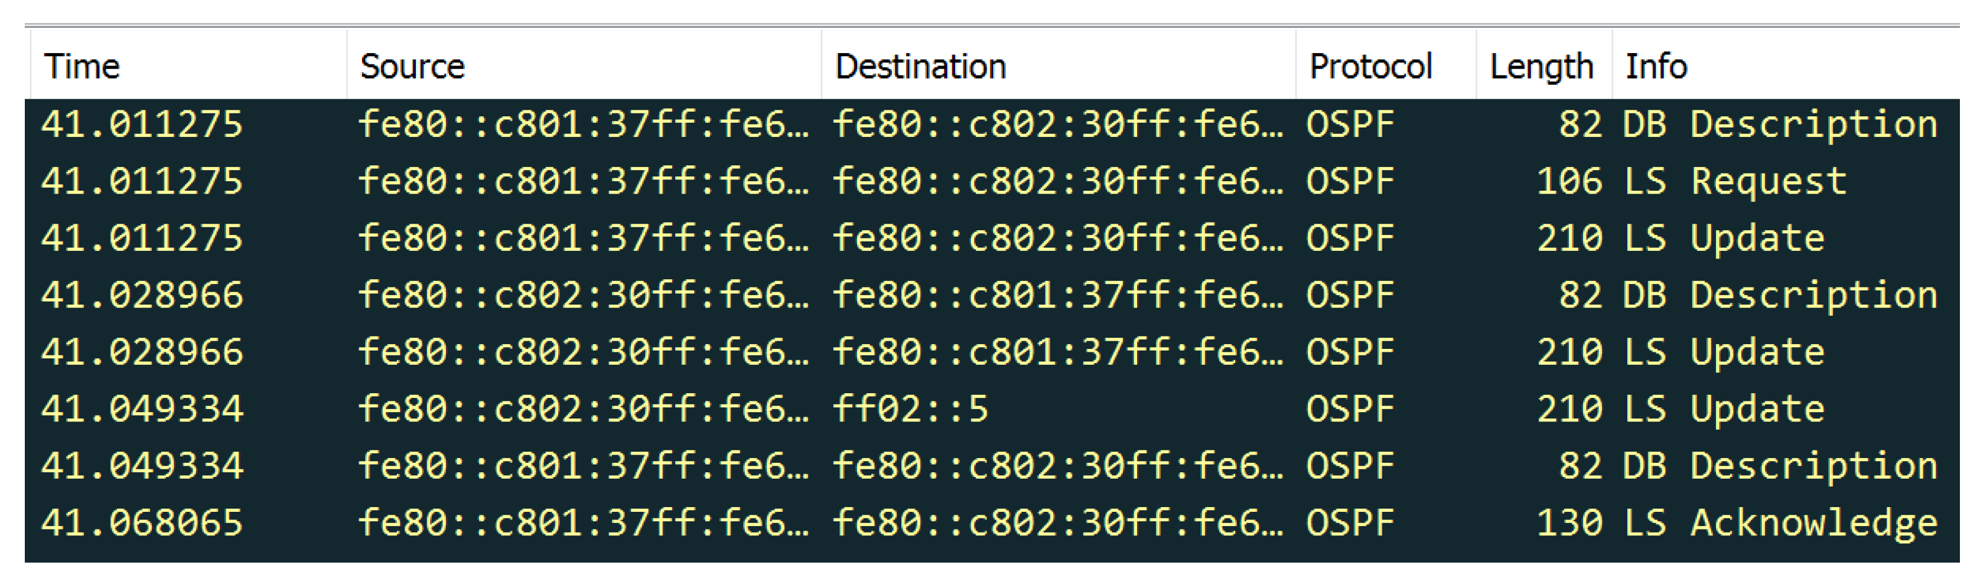Click the length value 106
The width and height of the screenshot is (1980, 575).
1569,181
